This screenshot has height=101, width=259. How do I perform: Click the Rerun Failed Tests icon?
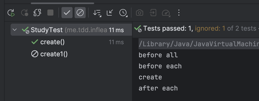click(24, 13)
